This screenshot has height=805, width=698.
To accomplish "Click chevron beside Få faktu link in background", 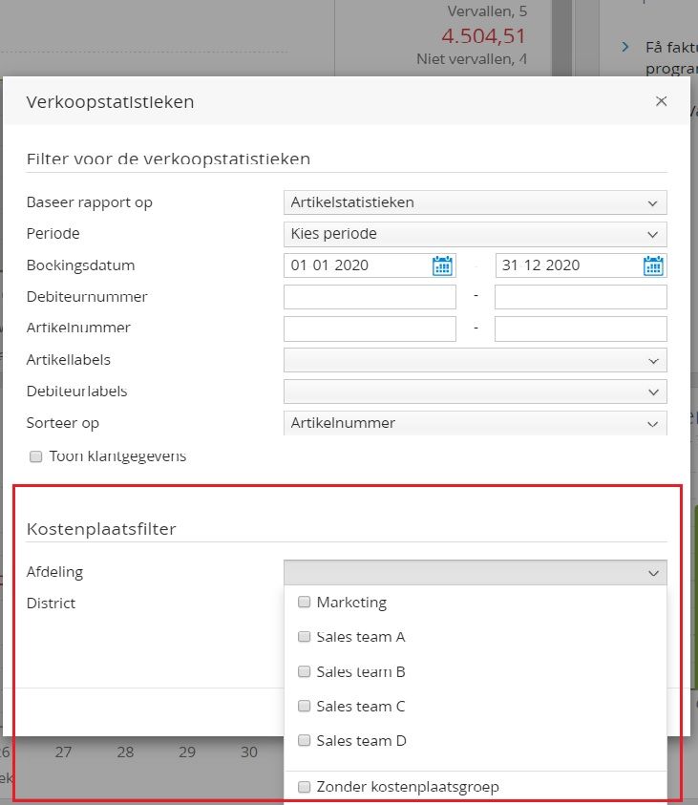I will pyautogui.click(x=624, y=47).
